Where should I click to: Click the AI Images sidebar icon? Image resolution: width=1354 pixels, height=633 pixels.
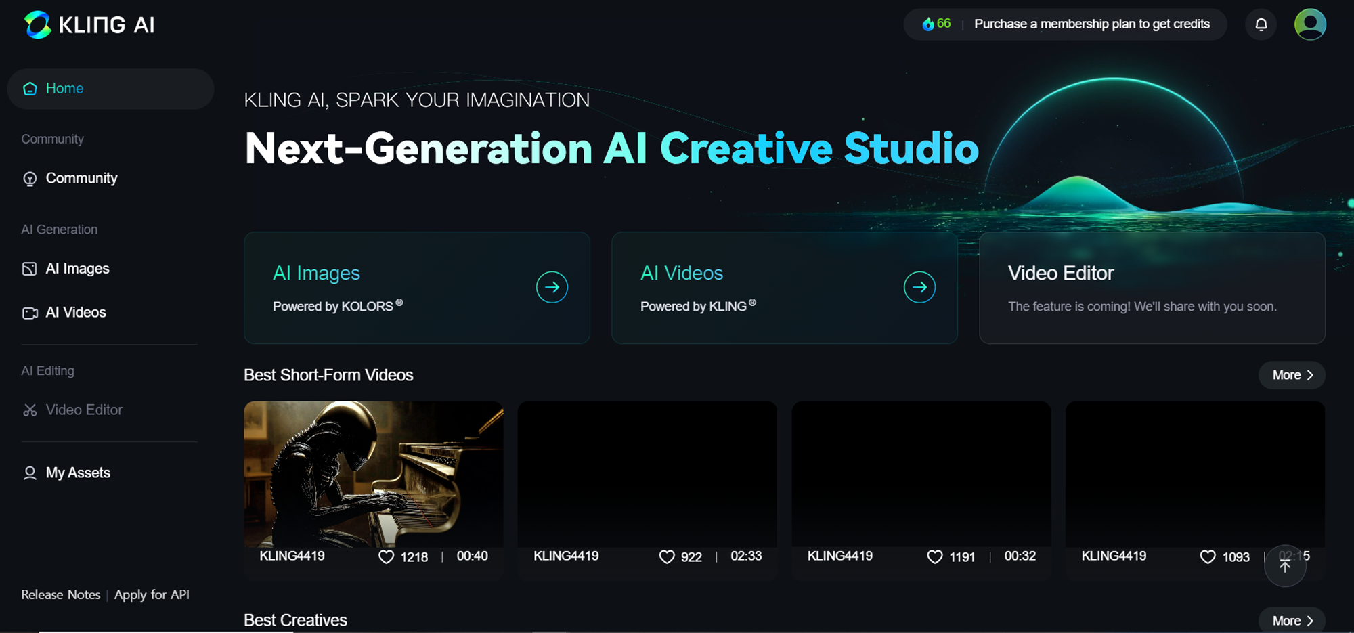point(30,269)
